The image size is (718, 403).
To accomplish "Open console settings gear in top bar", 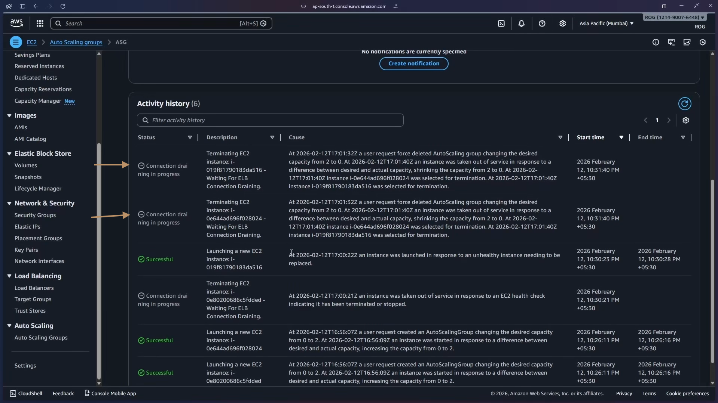I will pyautogui.click(x=562, y=24).
